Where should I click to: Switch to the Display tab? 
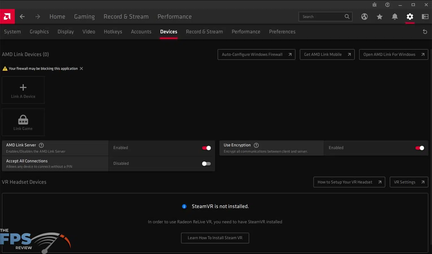(66, 32)
